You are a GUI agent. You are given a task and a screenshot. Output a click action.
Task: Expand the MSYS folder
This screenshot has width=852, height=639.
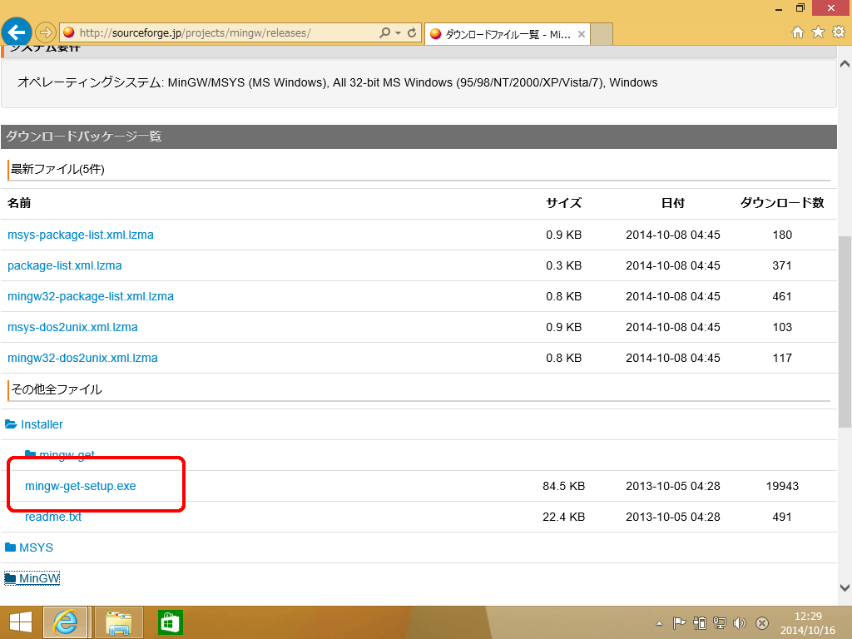(x=29, y=547)
